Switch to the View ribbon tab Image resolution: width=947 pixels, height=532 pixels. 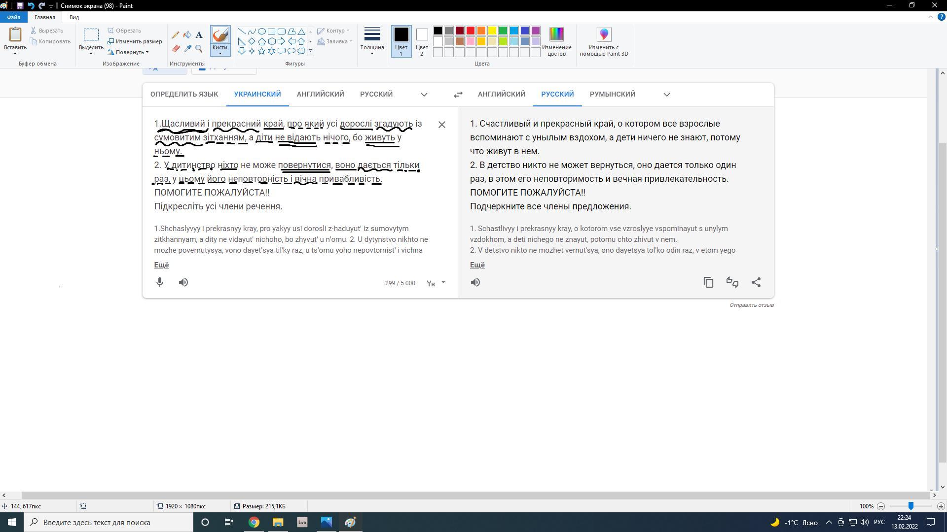point(74,17)
